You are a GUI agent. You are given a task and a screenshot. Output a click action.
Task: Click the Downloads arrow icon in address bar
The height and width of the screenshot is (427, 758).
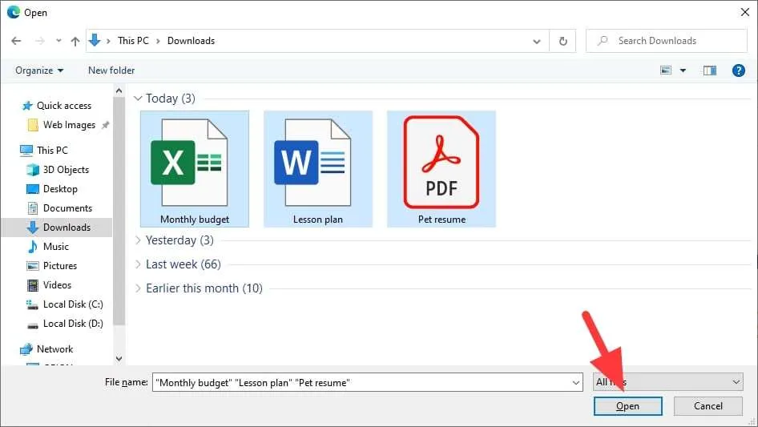(x=95, y=41)
